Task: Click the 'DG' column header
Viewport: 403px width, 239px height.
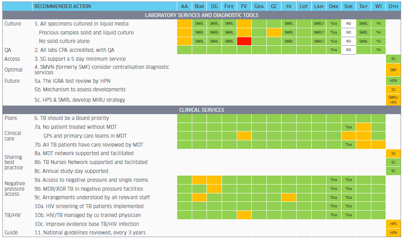Action: point(214,7)
